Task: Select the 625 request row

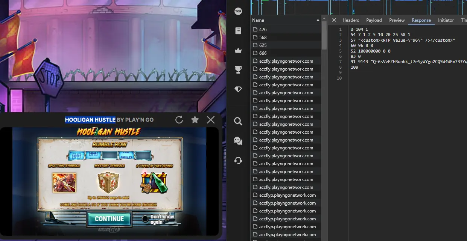Action: [x=286, y=45]
